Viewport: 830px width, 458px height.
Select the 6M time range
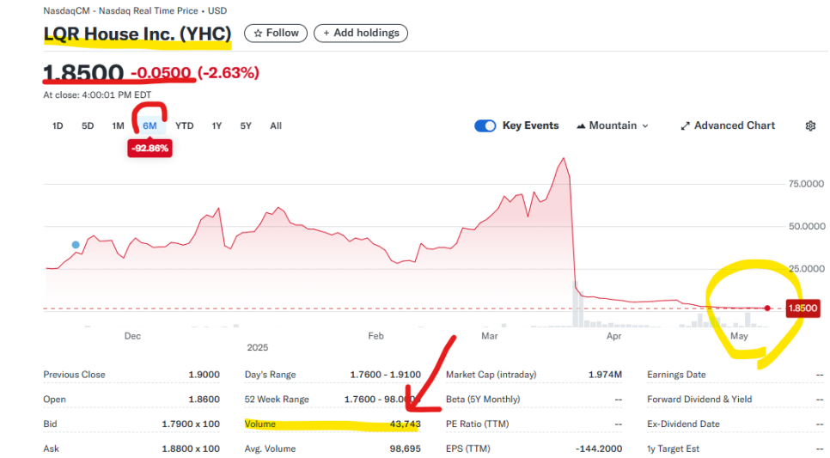(x=150, y=126)
